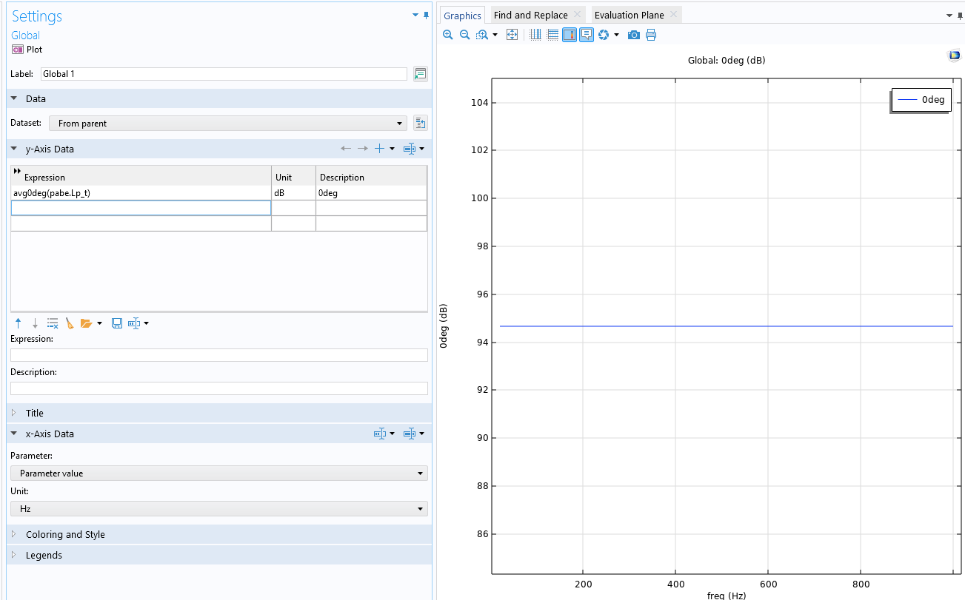Expand the Coloring and Style section
This screenshot has height=600, width=965.
pos(65,534)
